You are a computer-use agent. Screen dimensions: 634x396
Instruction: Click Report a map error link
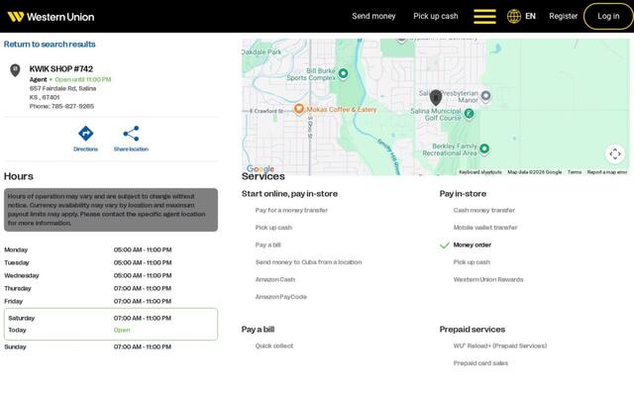click(x=607, y=172)
